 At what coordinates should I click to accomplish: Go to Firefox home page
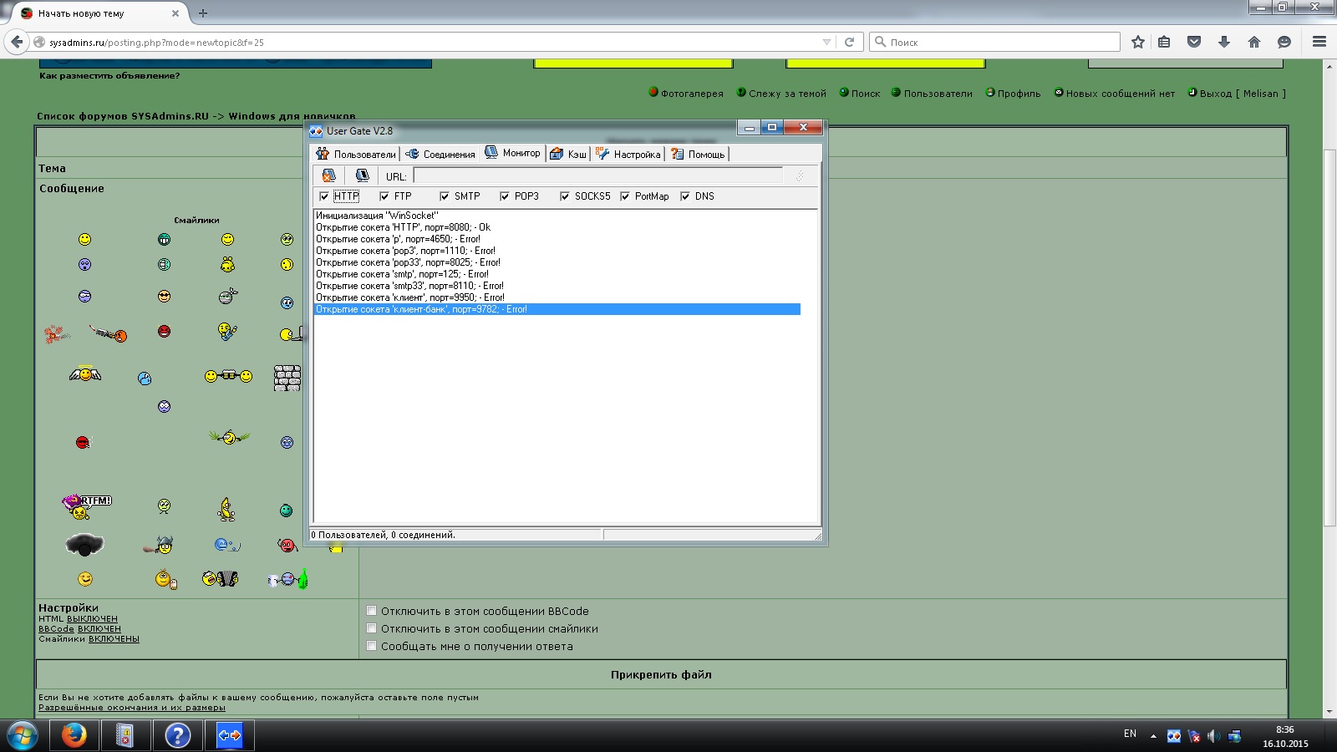click(x=1254, y=42)
